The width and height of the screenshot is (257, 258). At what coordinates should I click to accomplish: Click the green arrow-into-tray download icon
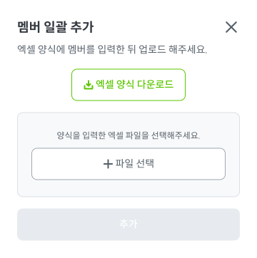tap(89, 85)
